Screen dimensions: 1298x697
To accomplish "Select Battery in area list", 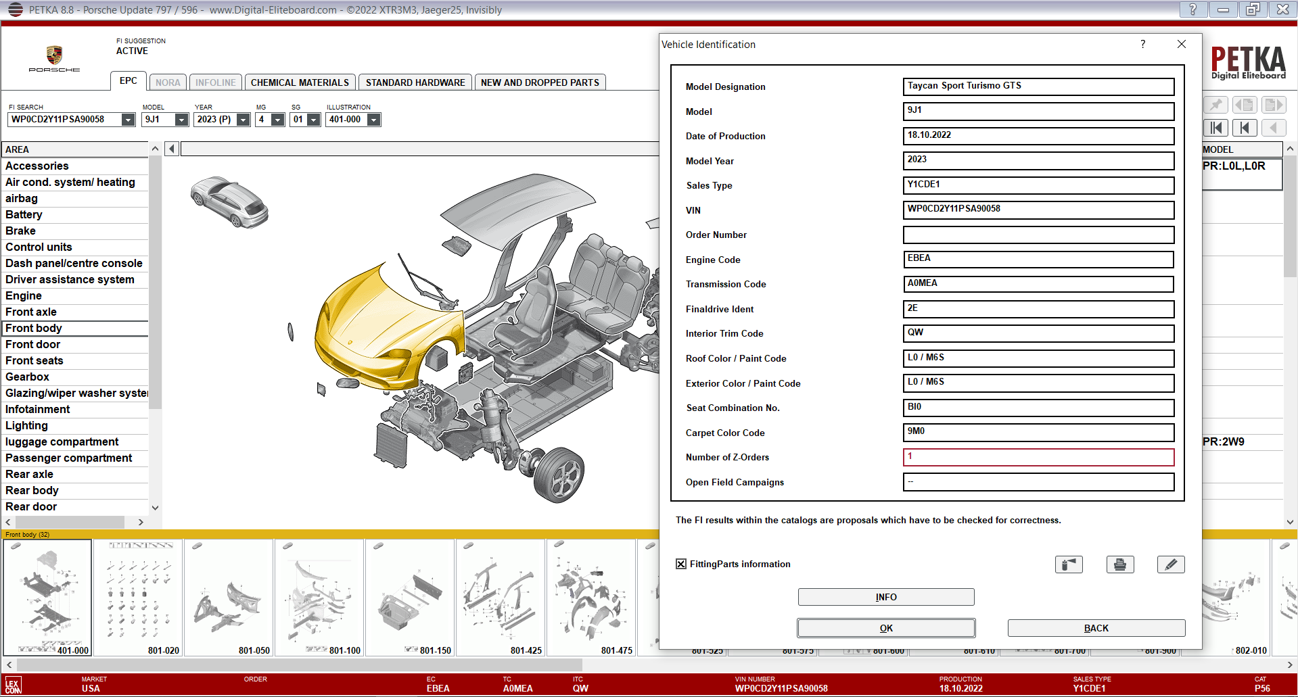I will (75, 214).
